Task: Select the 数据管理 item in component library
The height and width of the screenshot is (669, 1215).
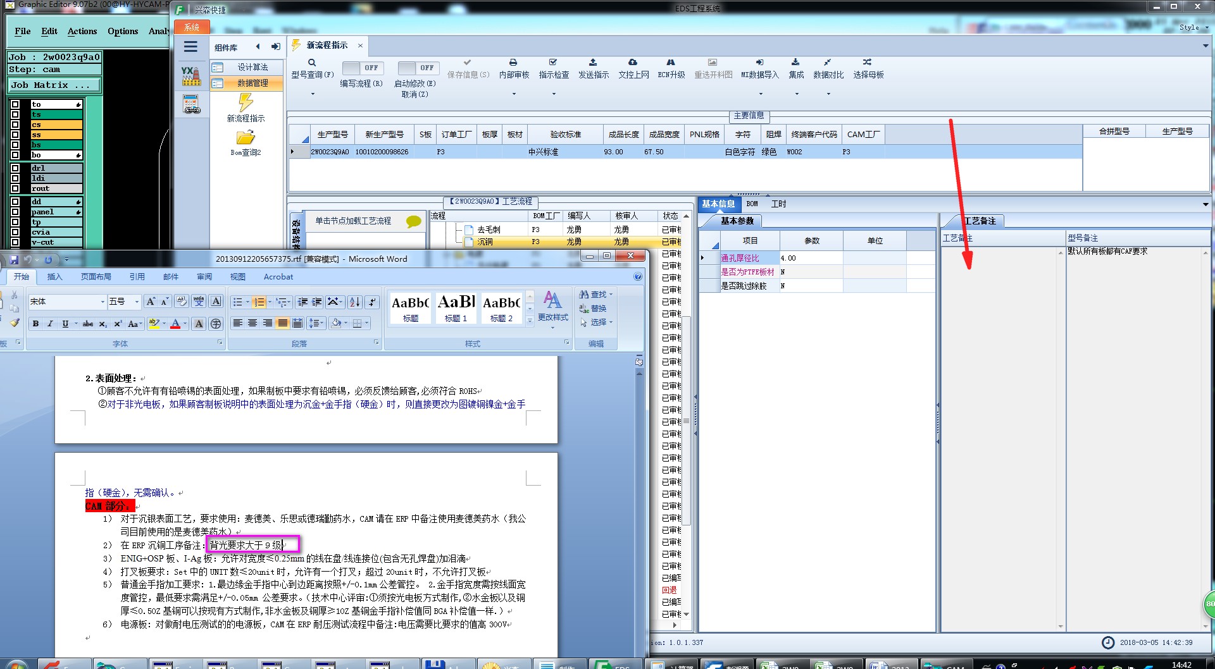Action: [x=247, y=83]
